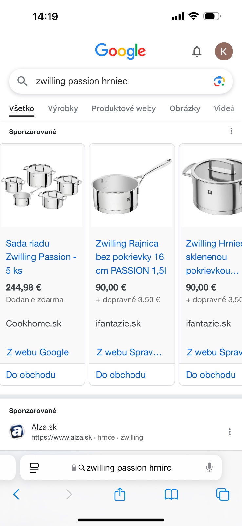The image size is (242, 526).
Task: Open page reader menu icon
Action: 34,467
